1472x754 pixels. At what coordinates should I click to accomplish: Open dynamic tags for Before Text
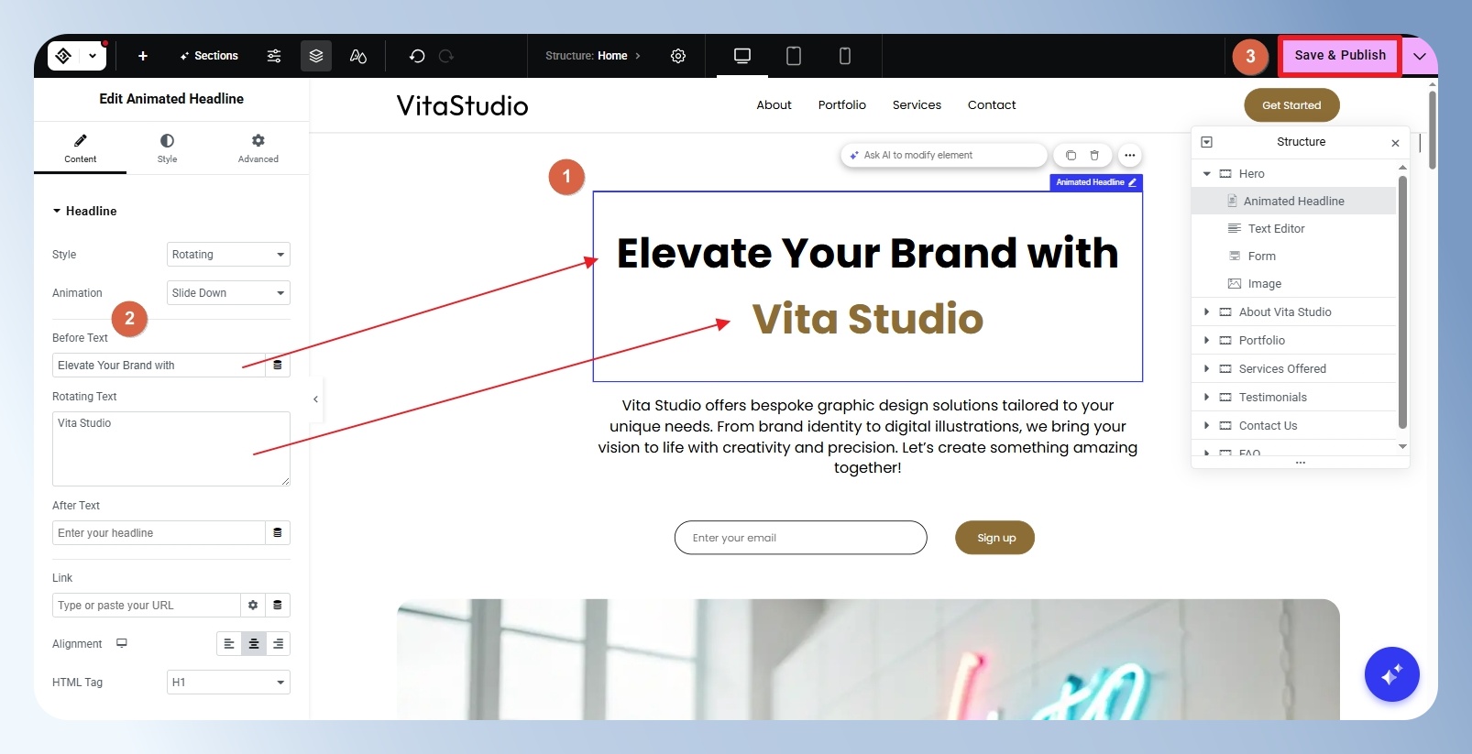pos(278,365)
